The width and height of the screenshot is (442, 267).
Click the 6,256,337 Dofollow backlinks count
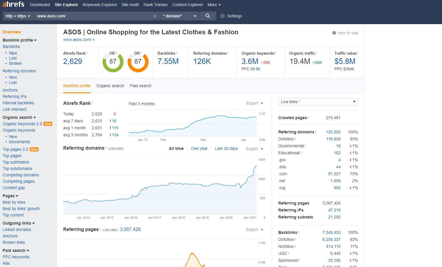(332, 239)
